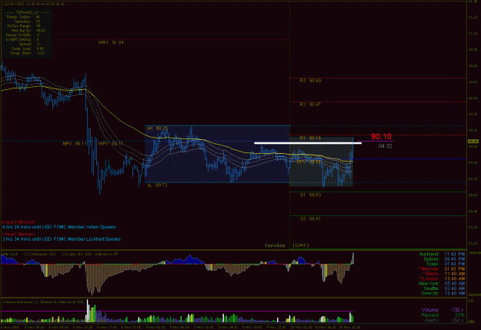Image resolution: width=481 pixels, height=330 pixels.
Task: Click the Moscow 01:40 PM clock row
Action: pos(442,269)
